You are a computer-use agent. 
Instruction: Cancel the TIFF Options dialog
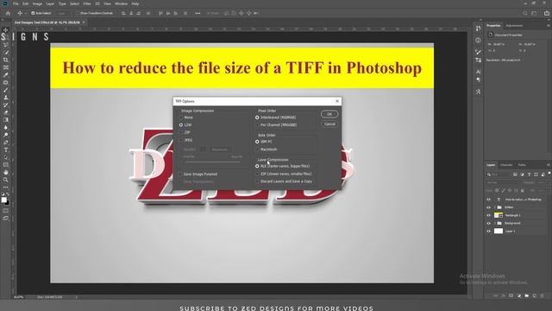pyautogui.click(x=329, y=124)
